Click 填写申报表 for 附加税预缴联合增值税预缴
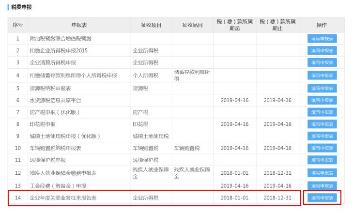The width and height of the screenshot is (353, 213). [322, 39]
